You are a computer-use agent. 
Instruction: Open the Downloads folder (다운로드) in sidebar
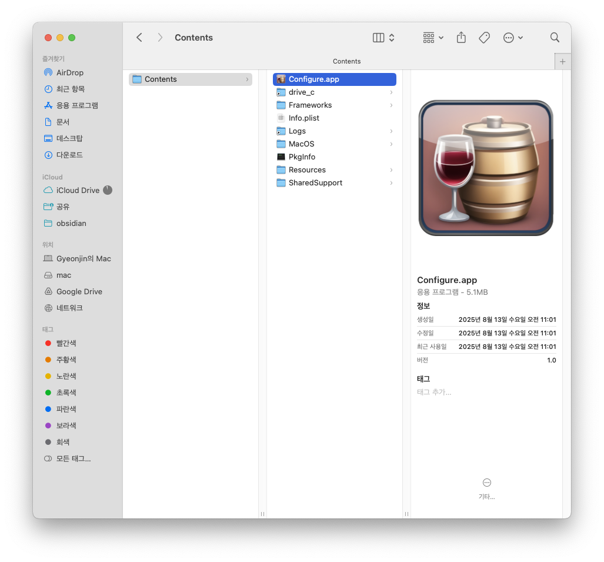tap(69, 155)
